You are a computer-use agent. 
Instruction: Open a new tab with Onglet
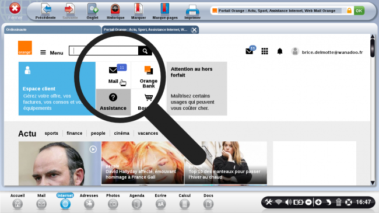point(93,12)
